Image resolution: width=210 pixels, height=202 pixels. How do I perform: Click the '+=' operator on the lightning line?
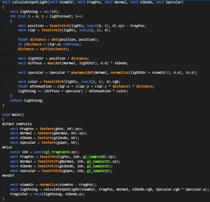40,91
